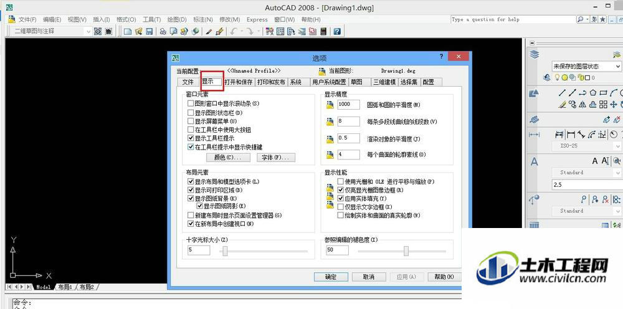623x309 pixels.
Task: Select the Line tool in the dashboard
Action: tap(562, 93)
